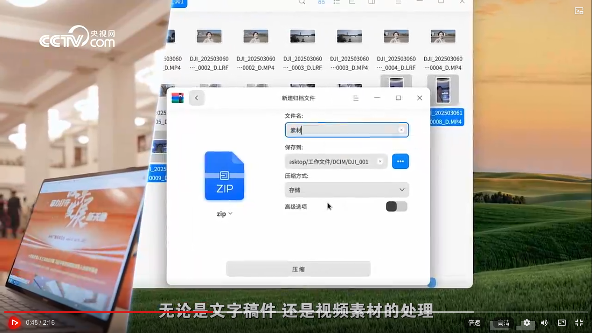Image resolution: width=592 pixels, height=333 pixels.
Task: Open the 高清 video quality menu
Action: (504, 323)
